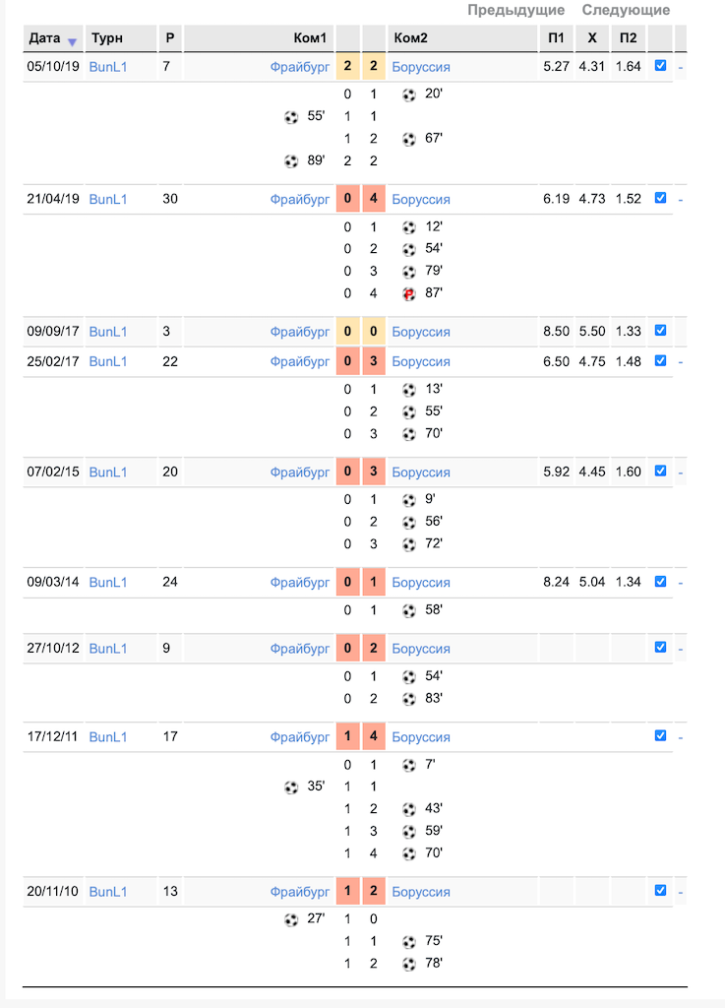This screenshot has height=1008, width=725.
Task: Click the ball icon next to 83' goal
Action: (409, 699)
